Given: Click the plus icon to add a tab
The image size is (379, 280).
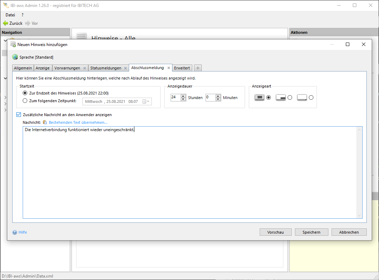Looking at the screenshot, I should (x=198, y=68).
